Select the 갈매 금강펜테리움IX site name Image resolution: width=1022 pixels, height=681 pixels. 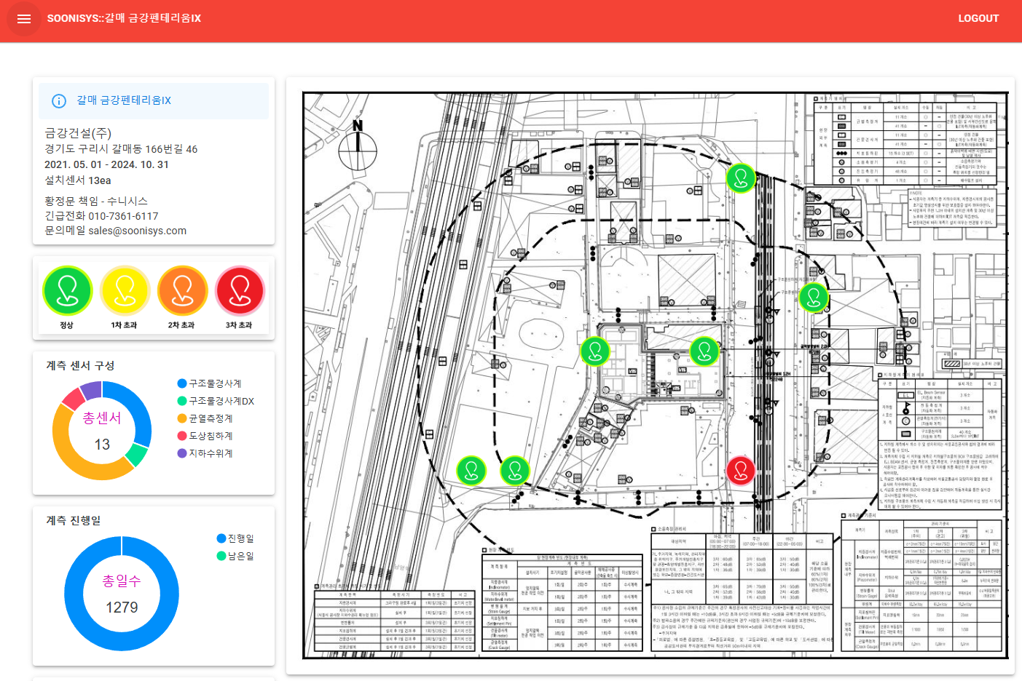(124, 100)
